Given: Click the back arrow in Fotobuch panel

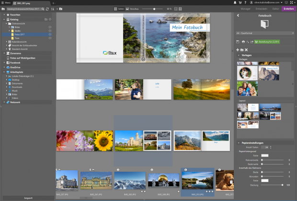Looking at the screenshot, I should click(239, 15).
